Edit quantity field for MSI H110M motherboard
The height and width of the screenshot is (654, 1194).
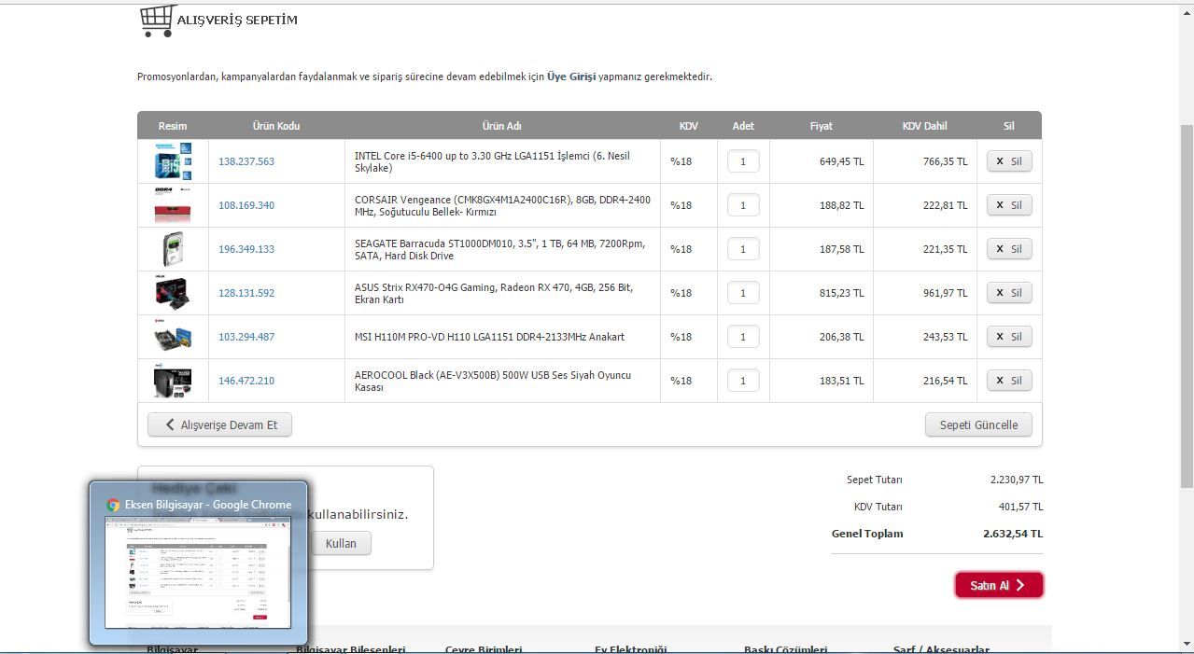pos(743,337)
